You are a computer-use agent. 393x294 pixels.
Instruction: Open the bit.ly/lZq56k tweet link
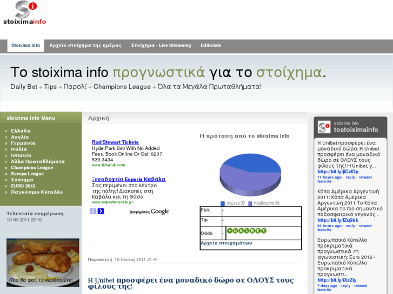(338, 220)
